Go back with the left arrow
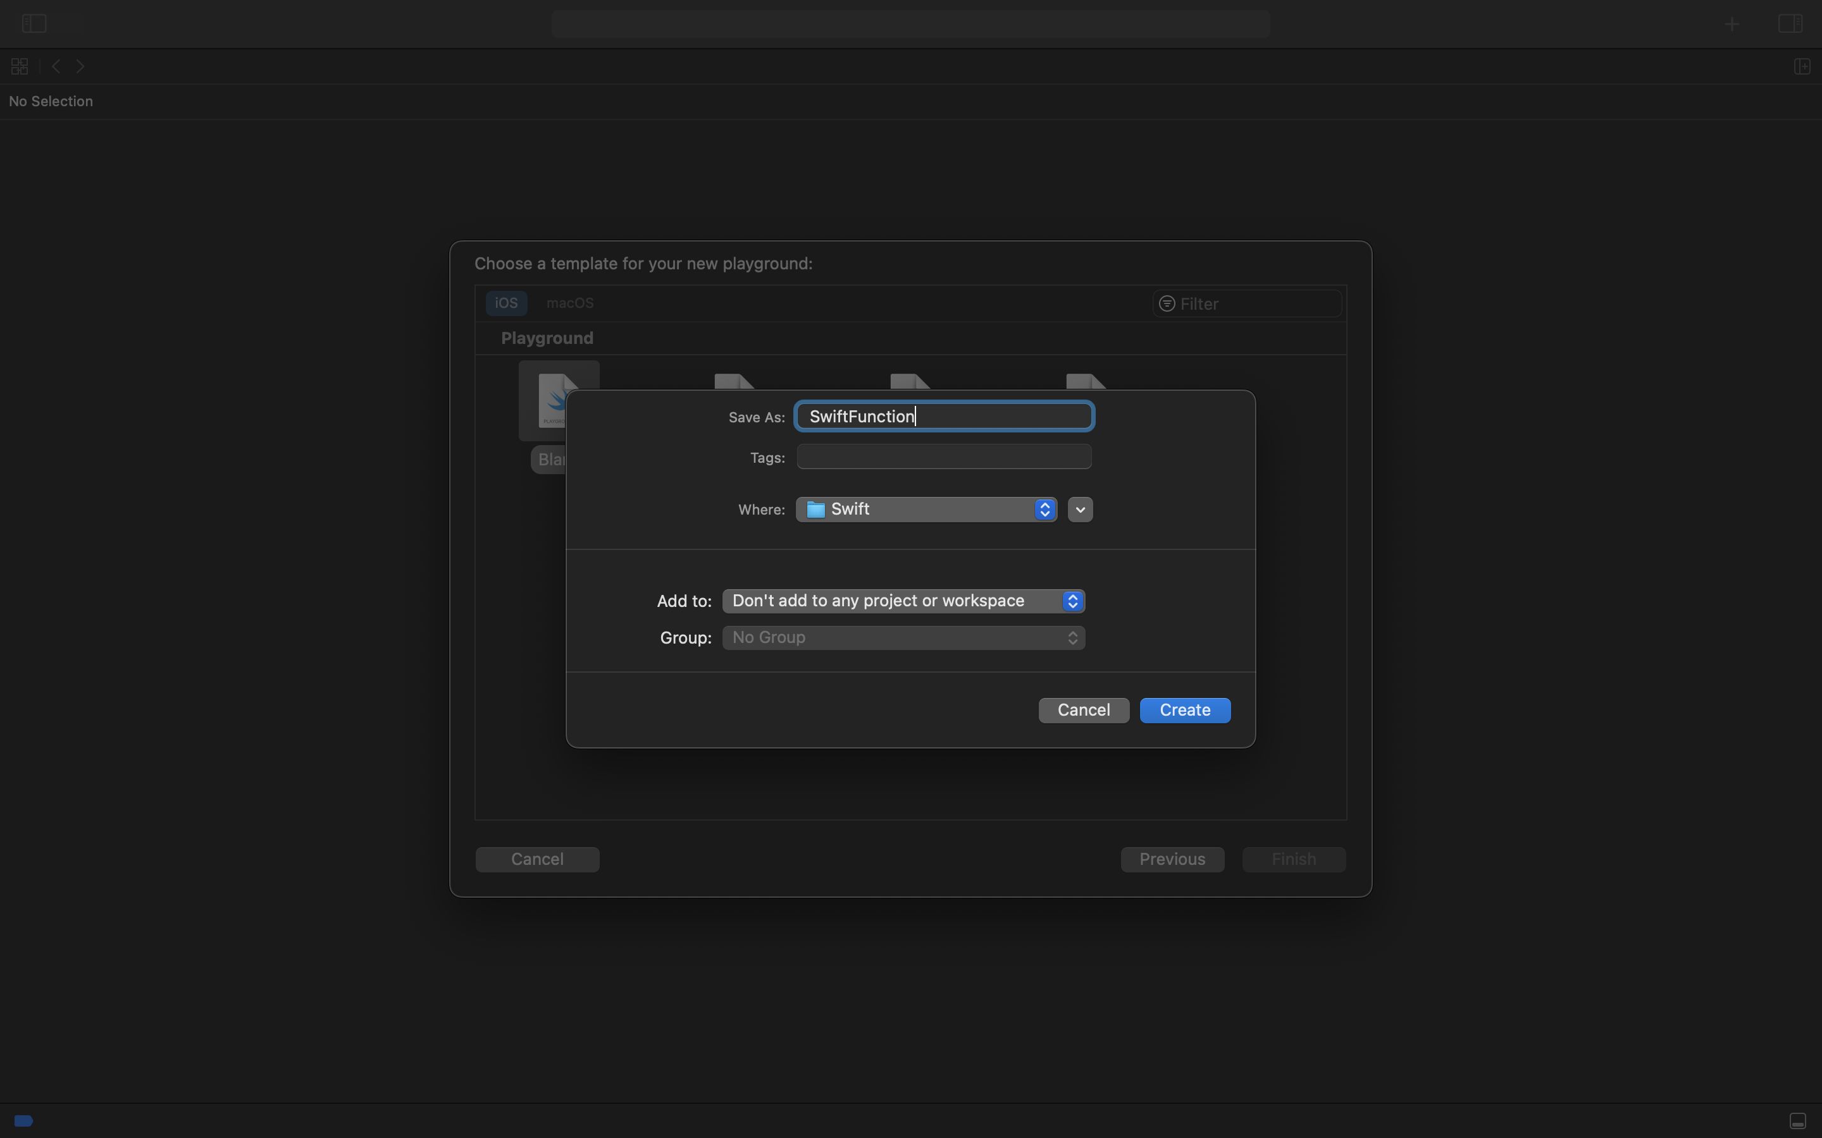The image size is (1822, 1138). click(56, 67)
